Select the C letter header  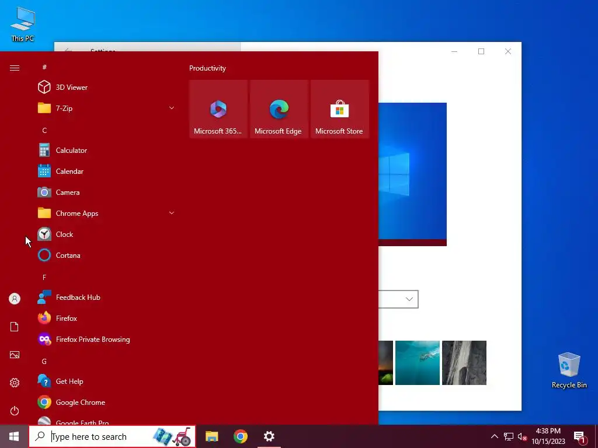coord(44,130)
